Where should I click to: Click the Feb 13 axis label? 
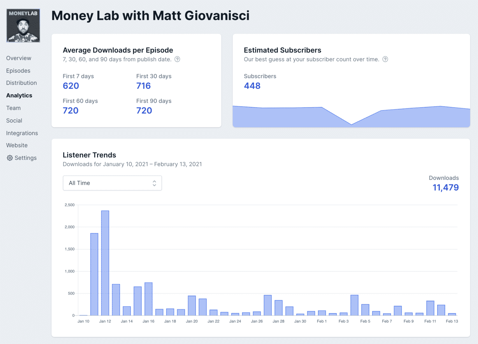pos(452,321)
